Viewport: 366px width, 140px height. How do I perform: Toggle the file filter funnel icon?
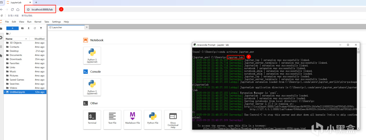click(x=41, y=28)
